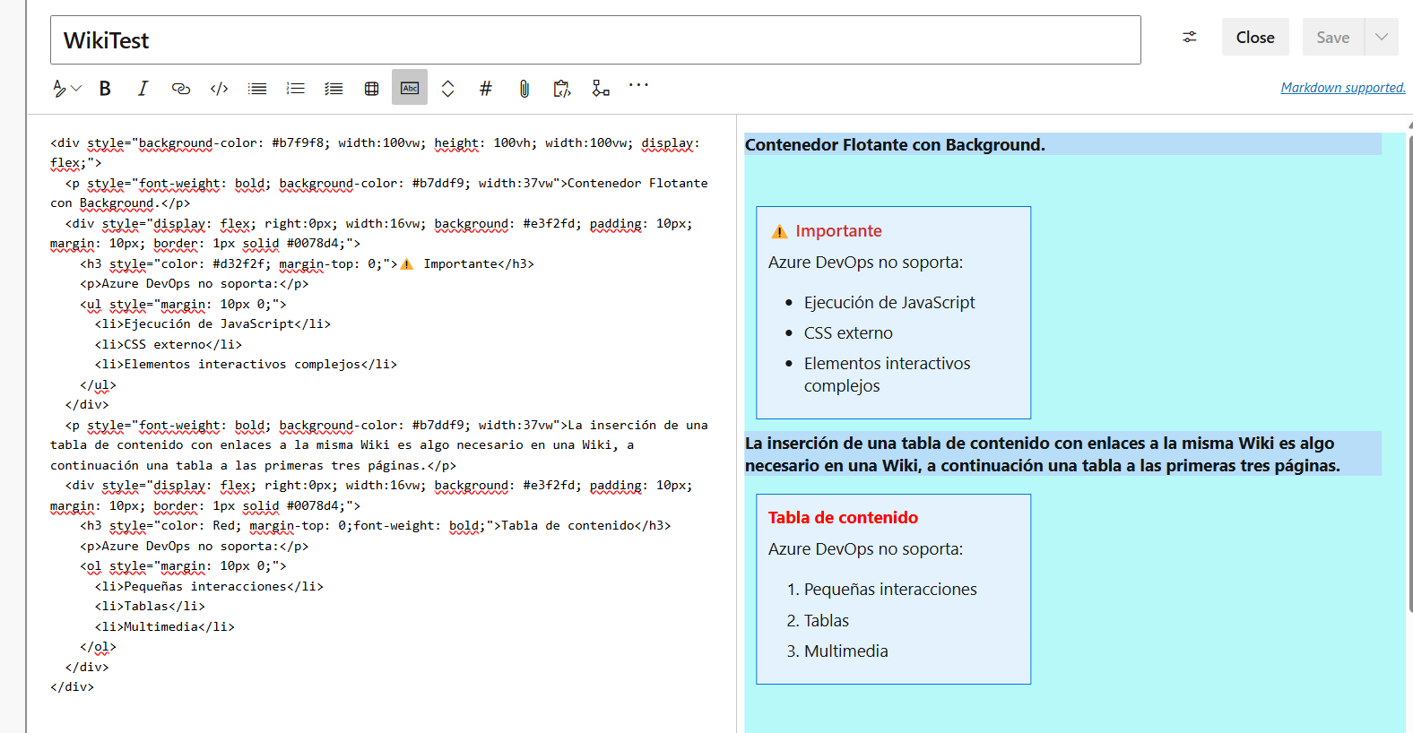Insert a task list

point(334,88)
